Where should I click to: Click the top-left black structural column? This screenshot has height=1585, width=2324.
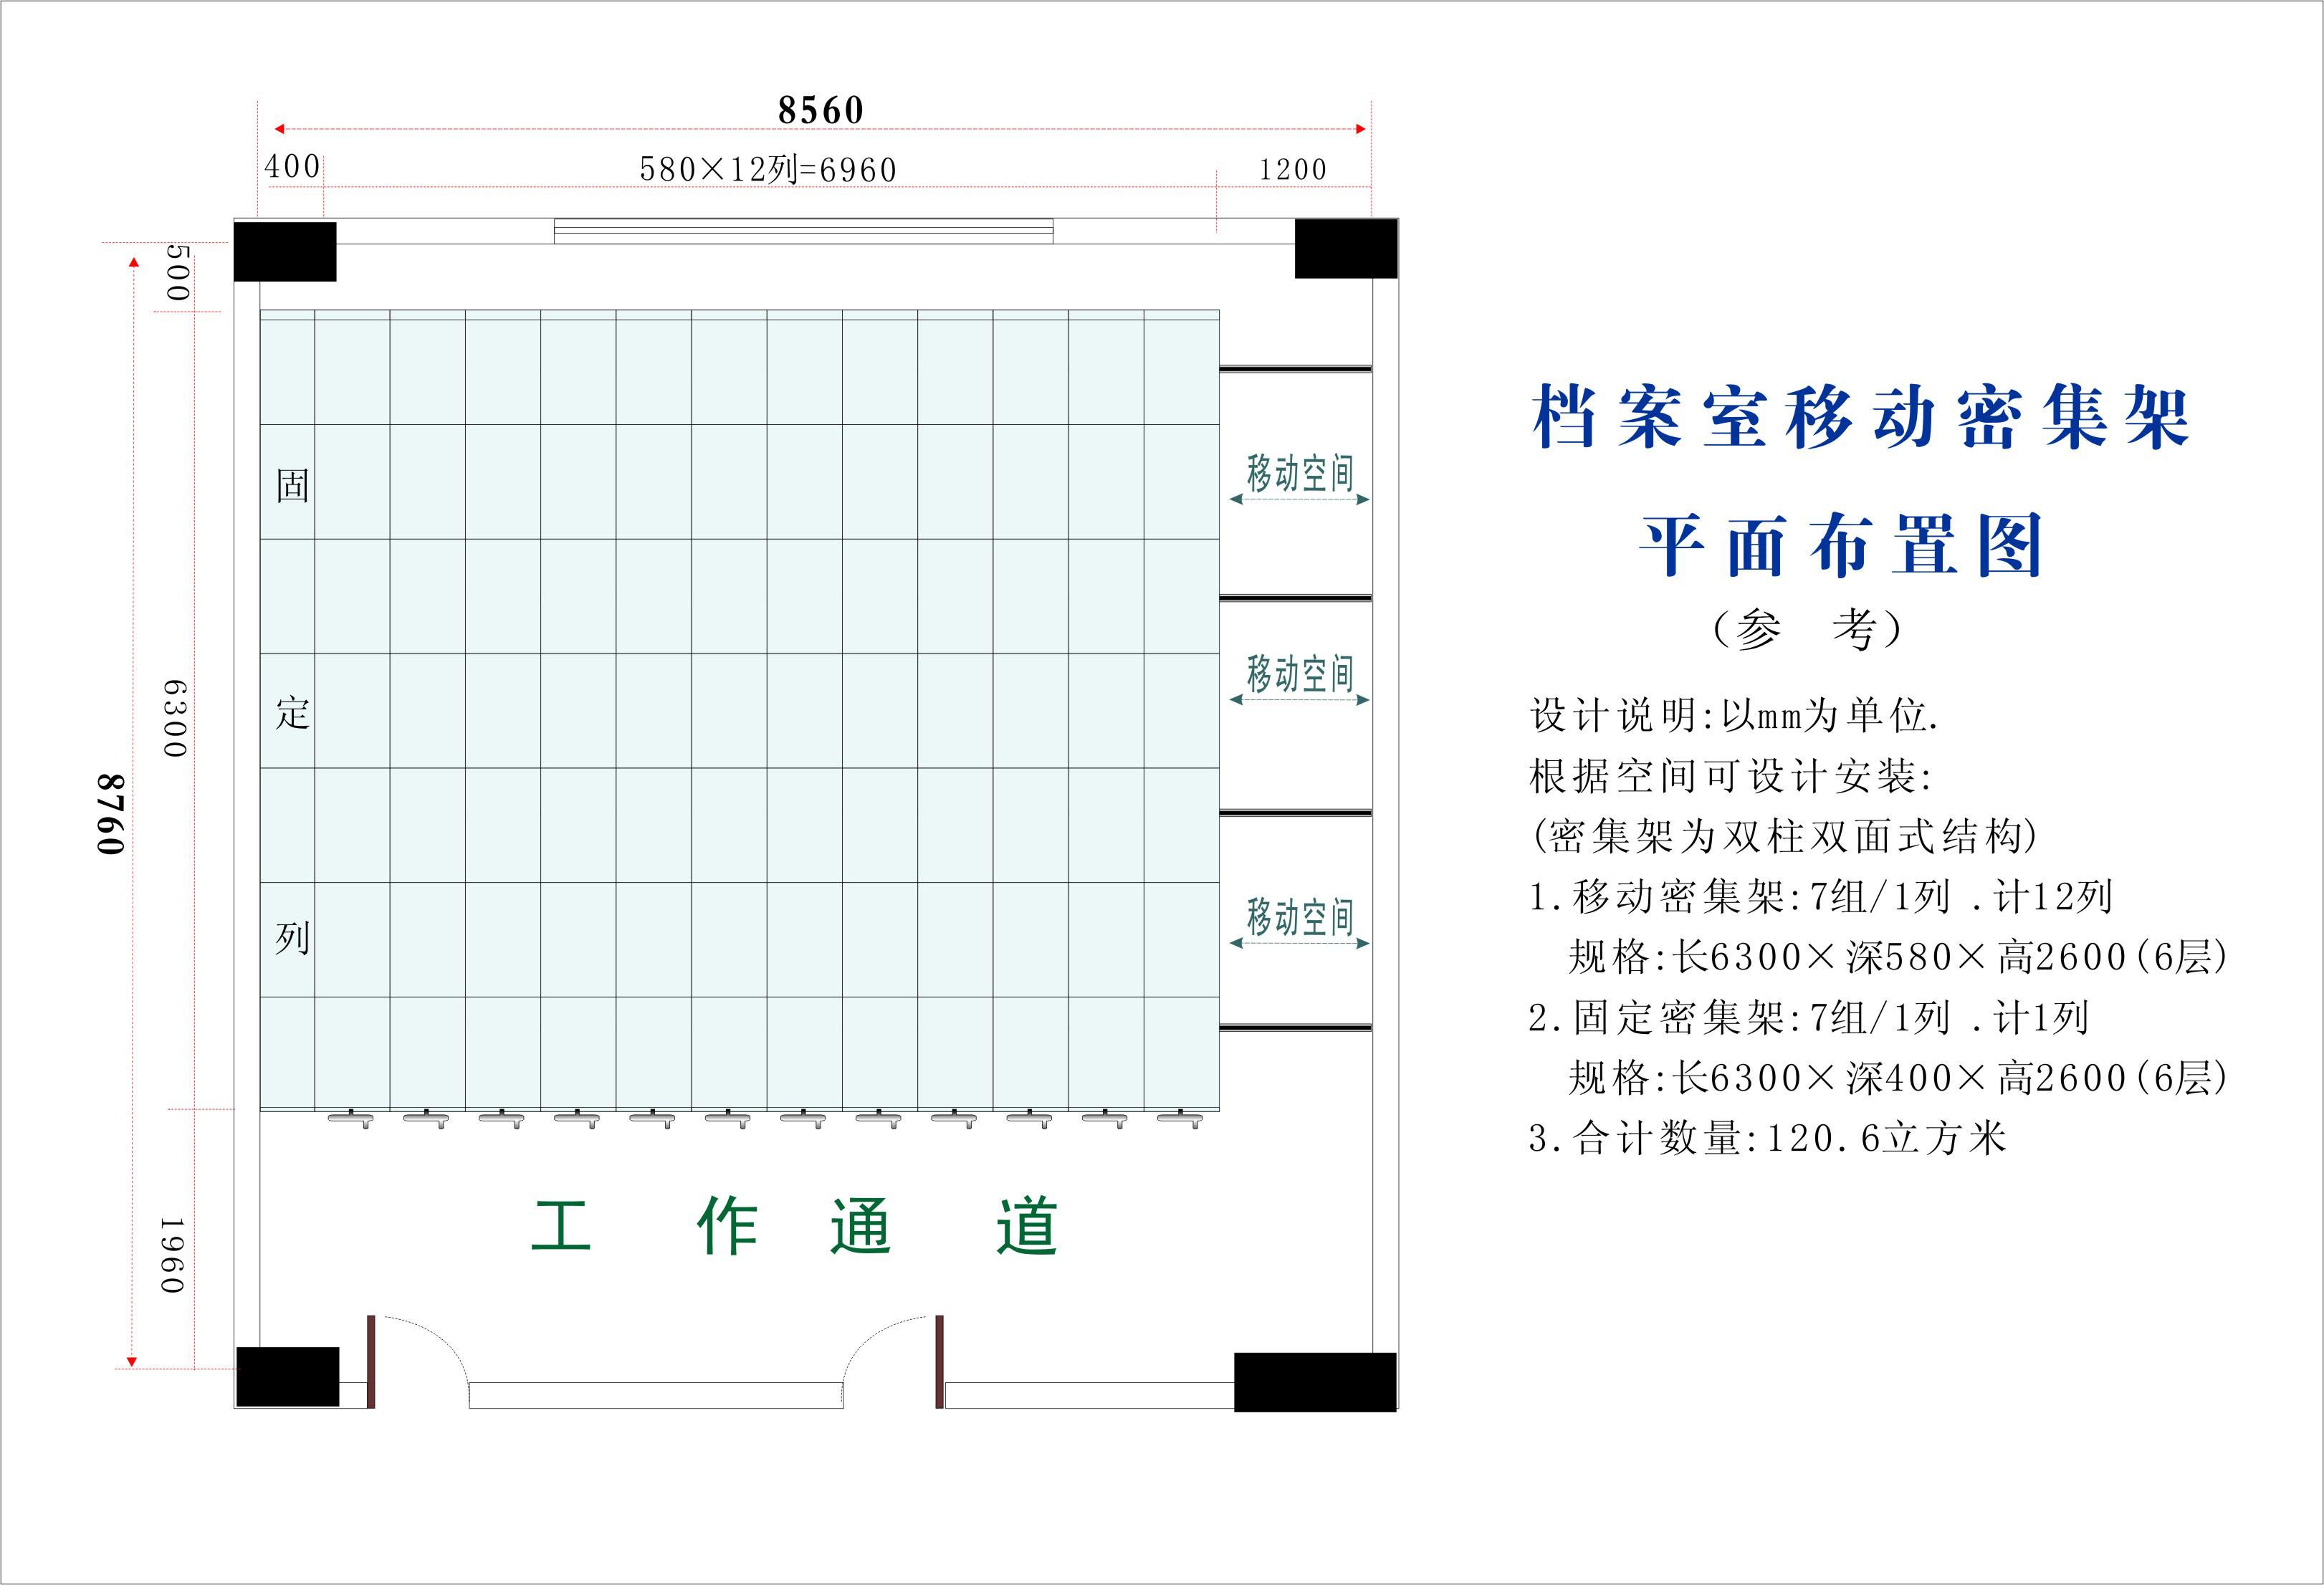tap(285, 251)
